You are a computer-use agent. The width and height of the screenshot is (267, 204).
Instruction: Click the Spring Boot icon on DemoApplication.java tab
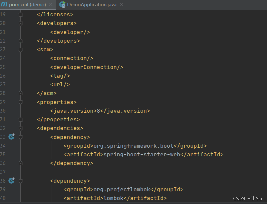coord(62,5)
